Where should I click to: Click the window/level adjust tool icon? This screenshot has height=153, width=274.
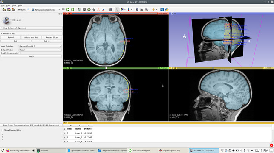122,10
